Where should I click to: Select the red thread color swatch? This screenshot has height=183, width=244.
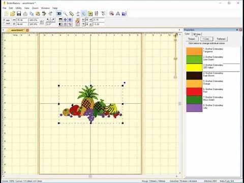(x=194, y=92)
